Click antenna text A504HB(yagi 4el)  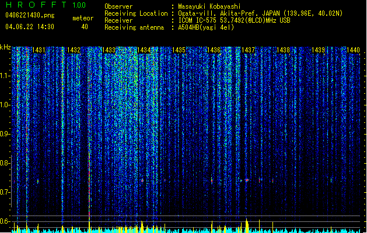[206, 27]
